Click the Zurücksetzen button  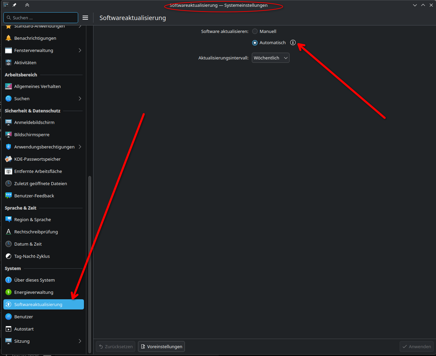[x=116, y=346]
